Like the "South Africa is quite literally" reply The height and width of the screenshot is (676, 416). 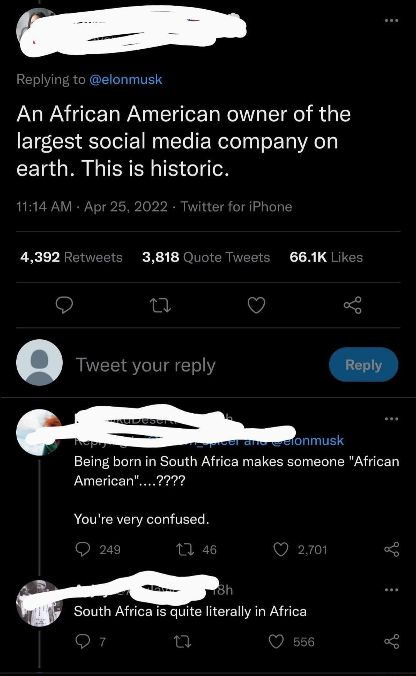276,642
